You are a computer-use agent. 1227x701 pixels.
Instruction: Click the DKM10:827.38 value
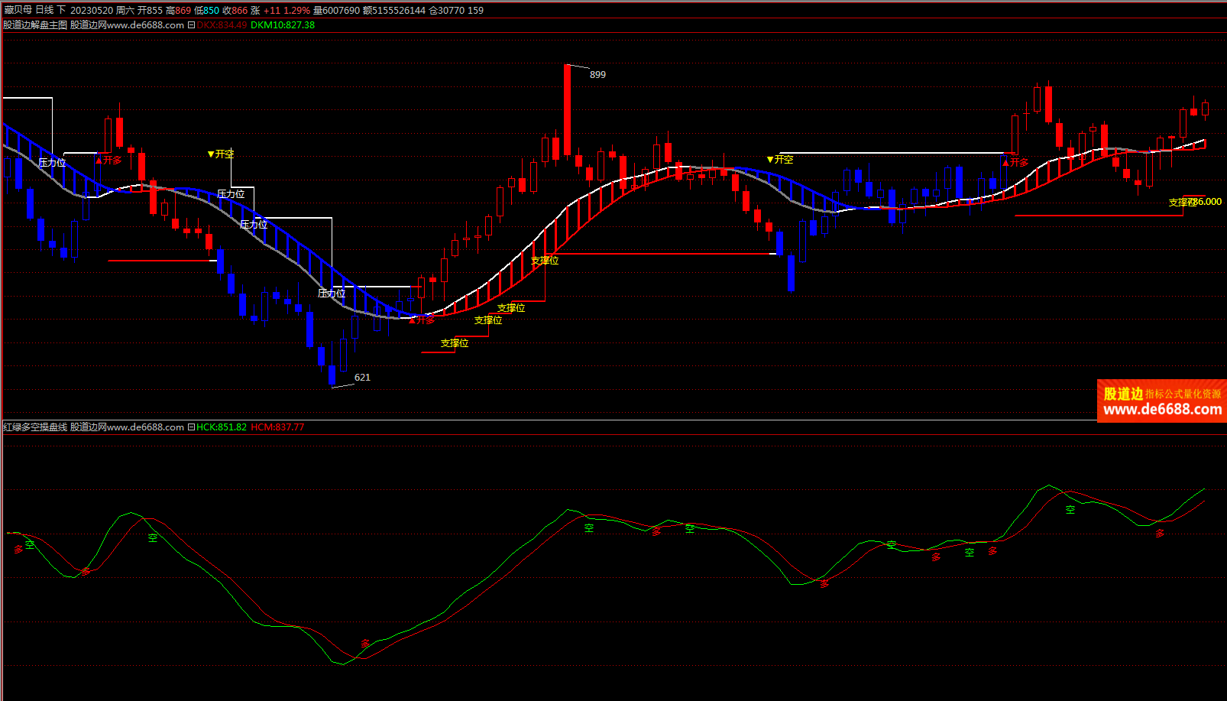coord(283,25)
